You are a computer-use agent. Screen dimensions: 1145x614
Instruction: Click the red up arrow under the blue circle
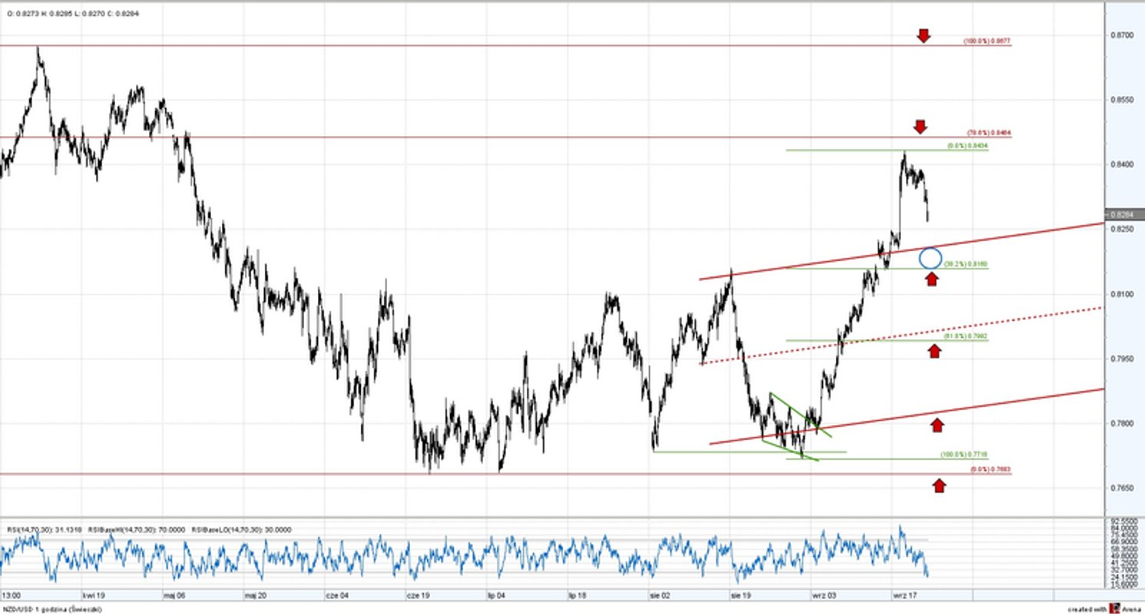932,279
